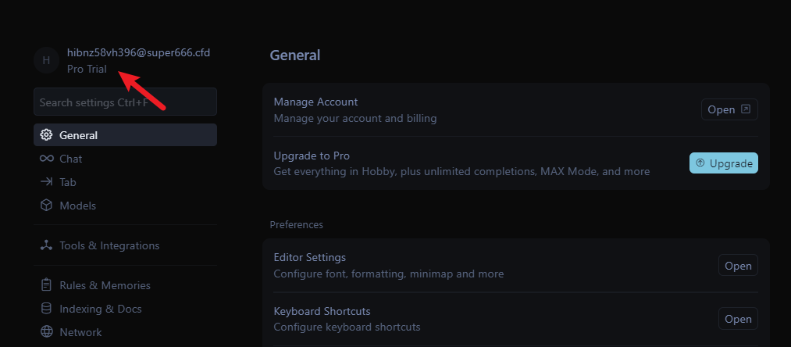Open the Chat settings section
The height and width of the screenshot is (347, 791).
[71, 159]
